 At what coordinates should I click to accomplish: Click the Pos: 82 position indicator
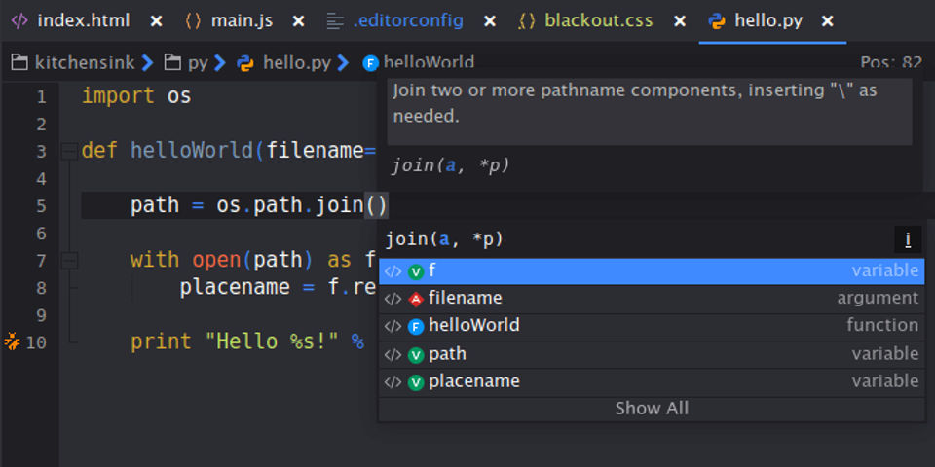coord(891,62)
